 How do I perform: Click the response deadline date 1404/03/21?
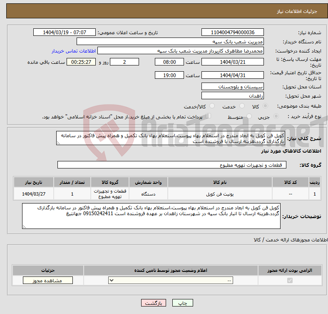coord(232,62)
